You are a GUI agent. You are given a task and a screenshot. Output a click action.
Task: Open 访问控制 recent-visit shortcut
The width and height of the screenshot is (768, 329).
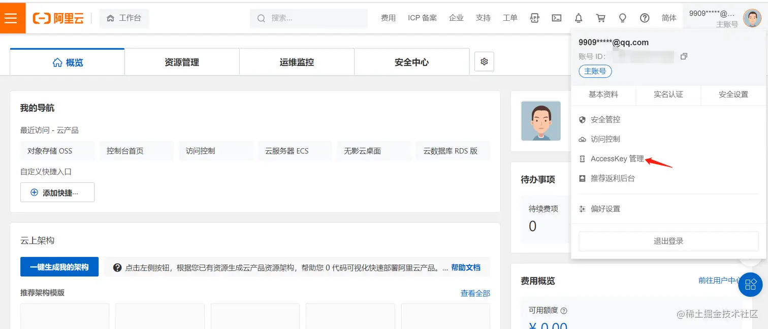[216, 151]
